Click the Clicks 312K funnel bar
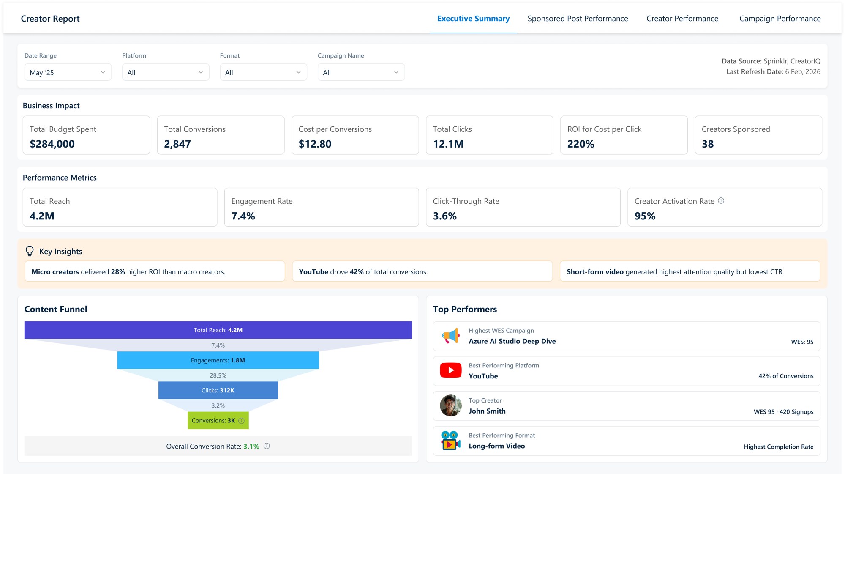The width and height of the screenshot is (845, 578). pos(218,390)
